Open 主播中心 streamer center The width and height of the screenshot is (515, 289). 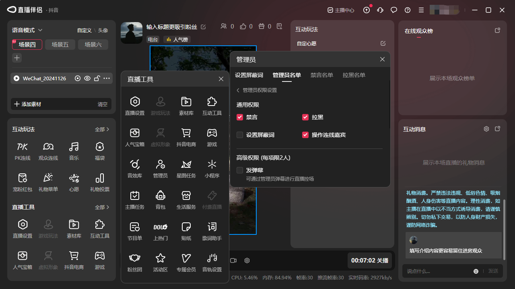click(x=341, y=10)
